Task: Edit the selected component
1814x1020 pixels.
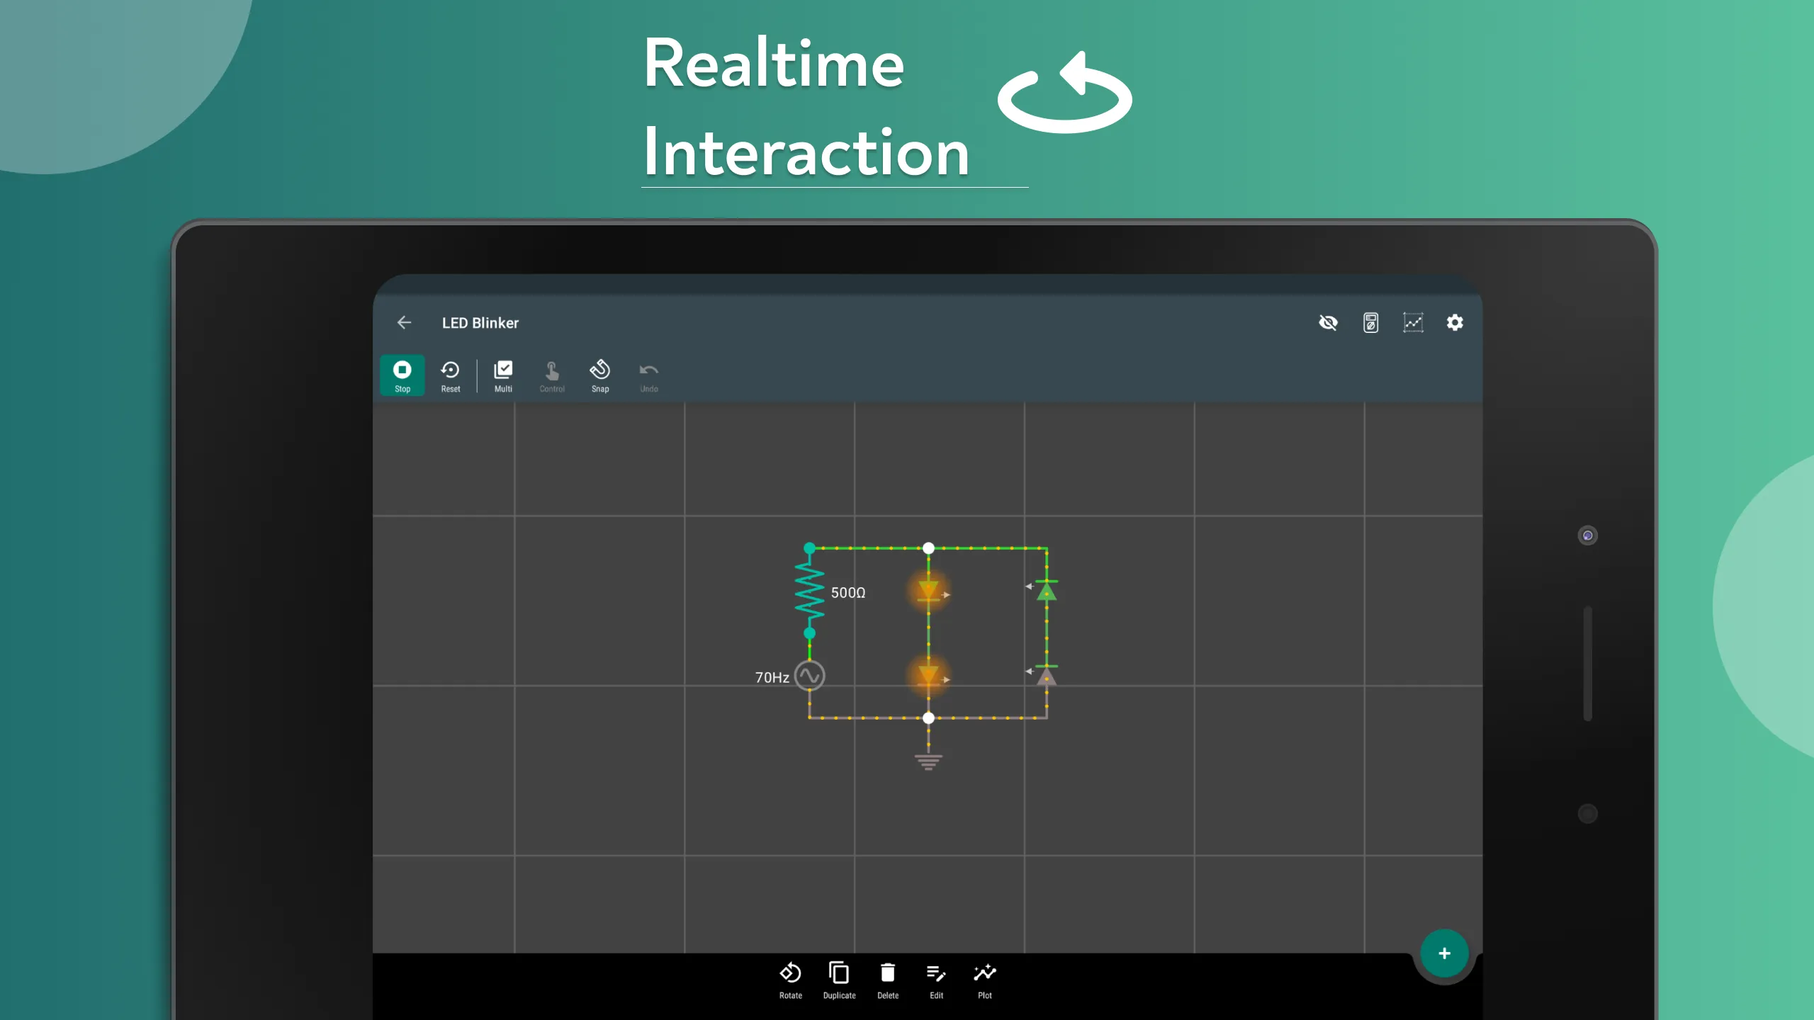Action: (x=936, y=980)
